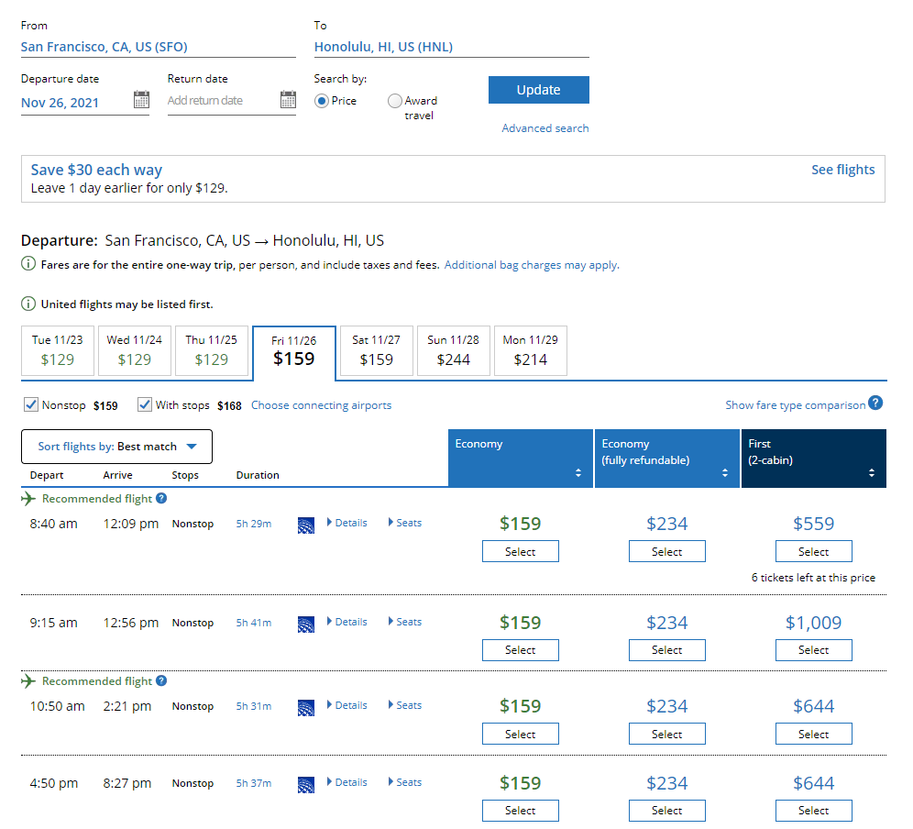Switch to the Thu 11/25 date tab

pyautogui.click(x=211, y=350)
